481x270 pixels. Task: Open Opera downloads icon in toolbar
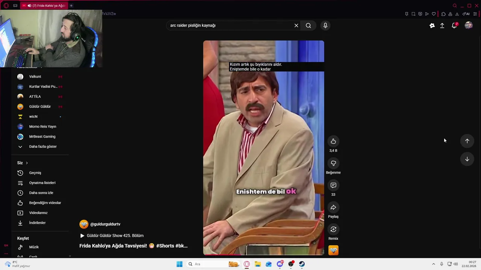457,14
